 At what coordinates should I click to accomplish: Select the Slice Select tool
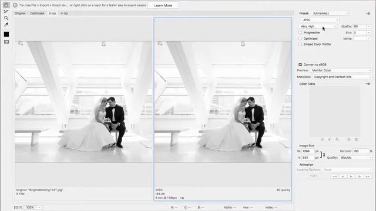[x=6, y=11]
